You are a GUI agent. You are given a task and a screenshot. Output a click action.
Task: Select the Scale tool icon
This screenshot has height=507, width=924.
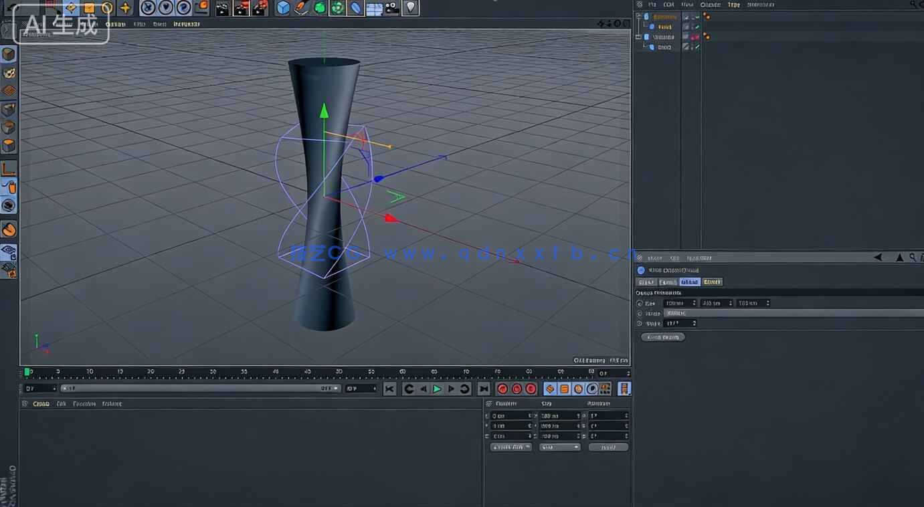coord(89,8)
